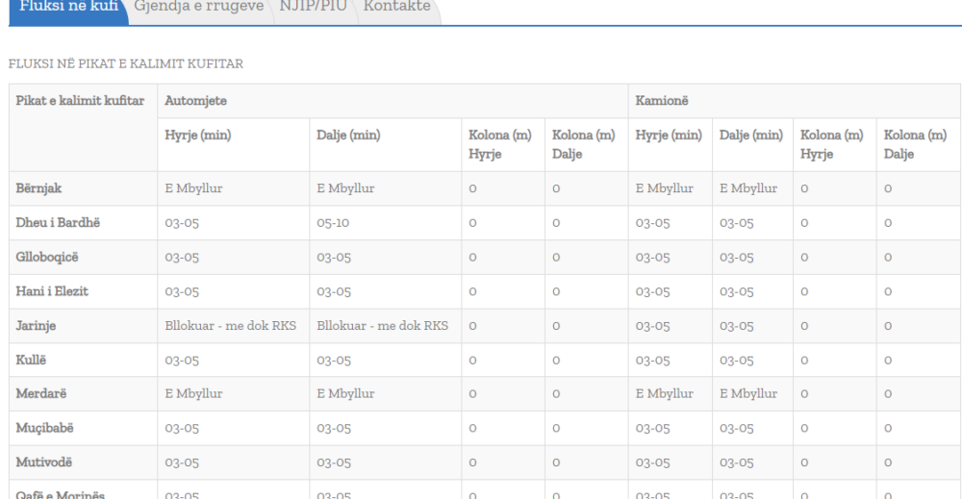This screenshot has width=962, height=499.
Task: Open the Gjendja e rrugëve tab
Action: (198, 8)
